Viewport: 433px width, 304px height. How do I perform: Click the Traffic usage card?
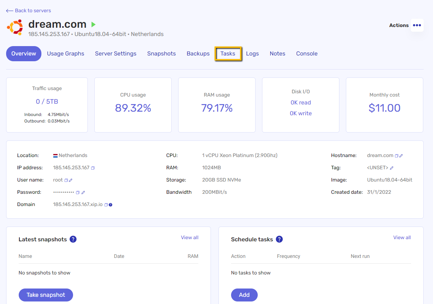tap(47, 105)
